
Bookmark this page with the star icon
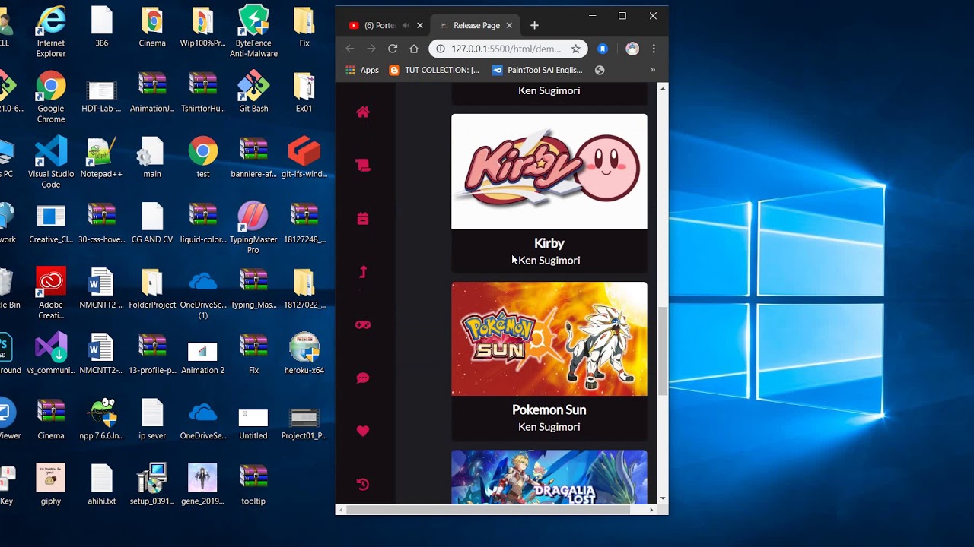coord(576,49)
